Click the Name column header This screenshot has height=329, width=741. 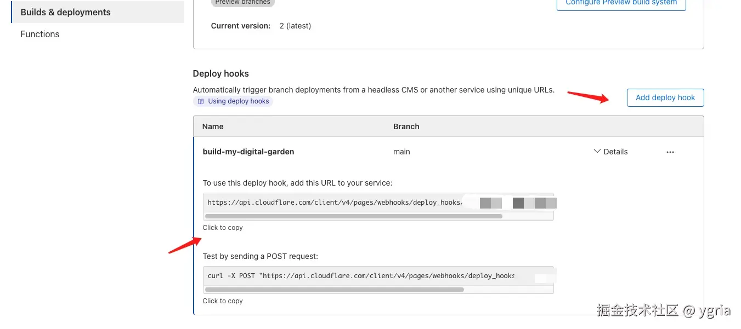[213, 126]
